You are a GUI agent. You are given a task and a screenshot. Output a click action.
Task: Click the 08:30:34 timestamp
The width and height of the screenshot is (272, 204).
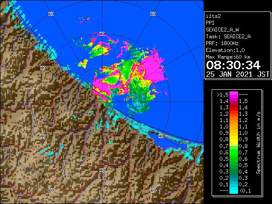[233, 65]
